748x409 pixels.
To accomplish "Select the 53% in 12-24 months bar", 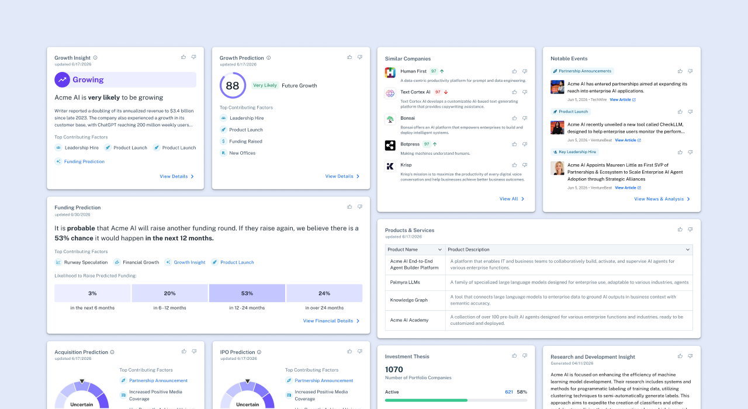I will (247, 293).
